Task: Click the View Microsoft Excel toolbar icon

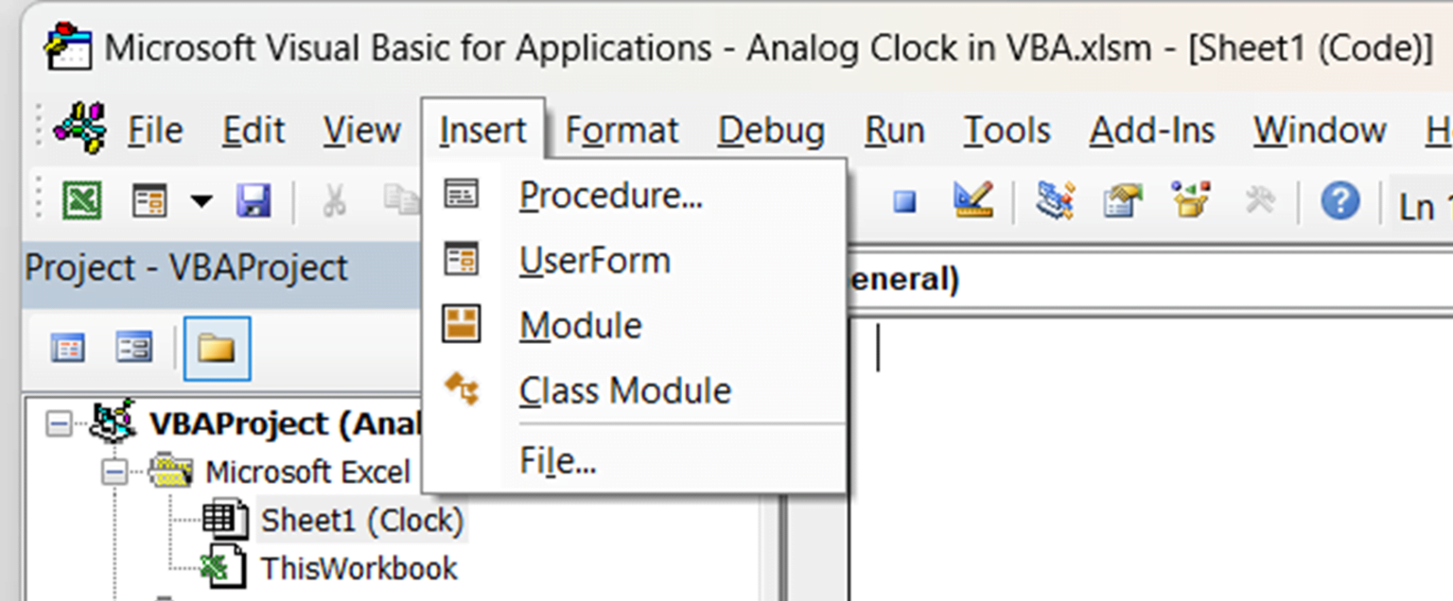Action: [x=82, y=200]
